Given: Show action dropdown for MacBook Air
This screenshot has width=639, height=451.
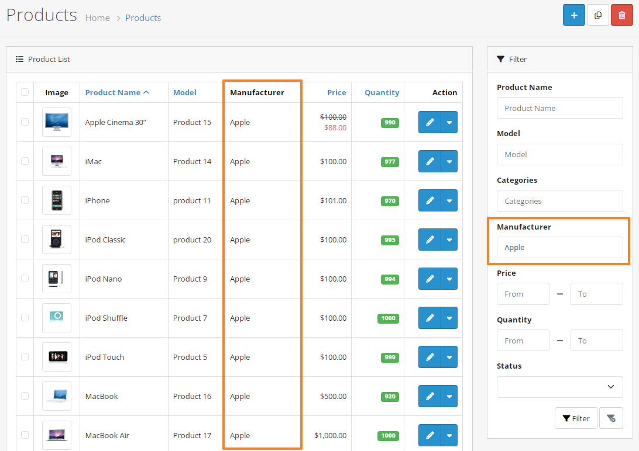Looking at the screenshot, I should click(449, 435).
